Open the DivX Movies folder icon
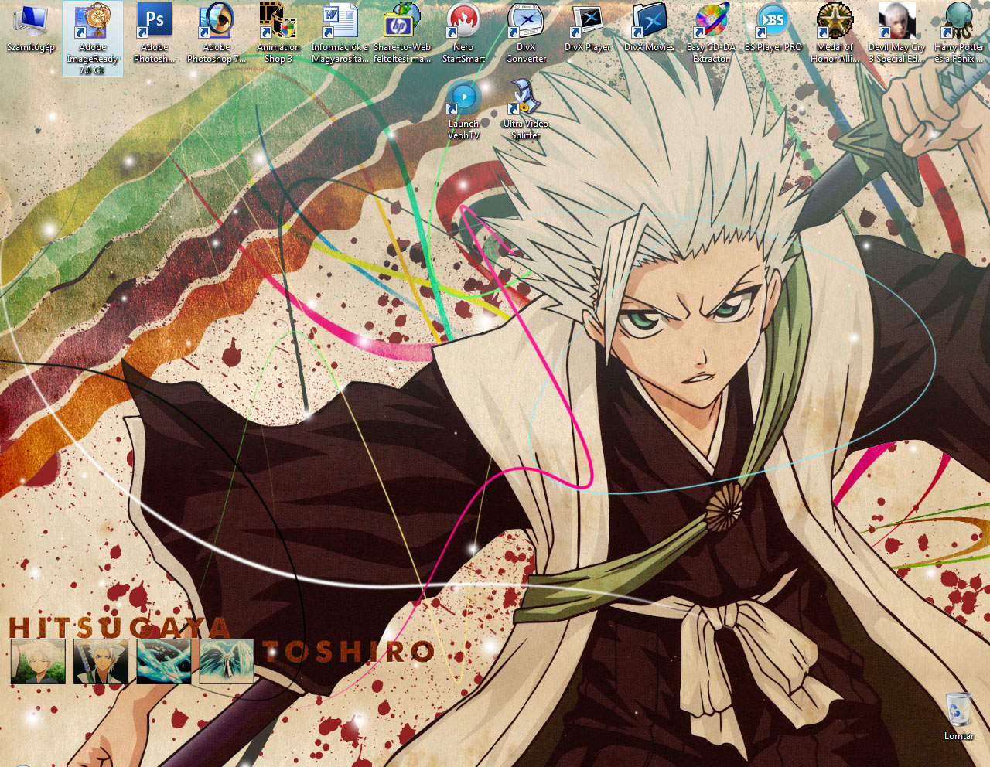This screenshot has height=767, width=990. 650,28
